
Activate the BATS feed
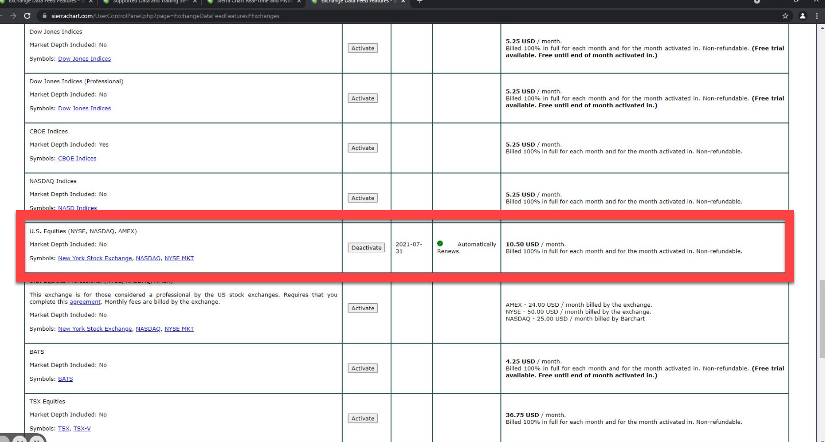[x=363, y=368]
